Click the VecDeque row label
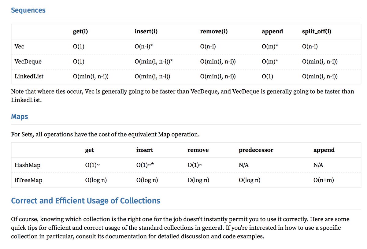The image size is (367, 249). [28, 61]
